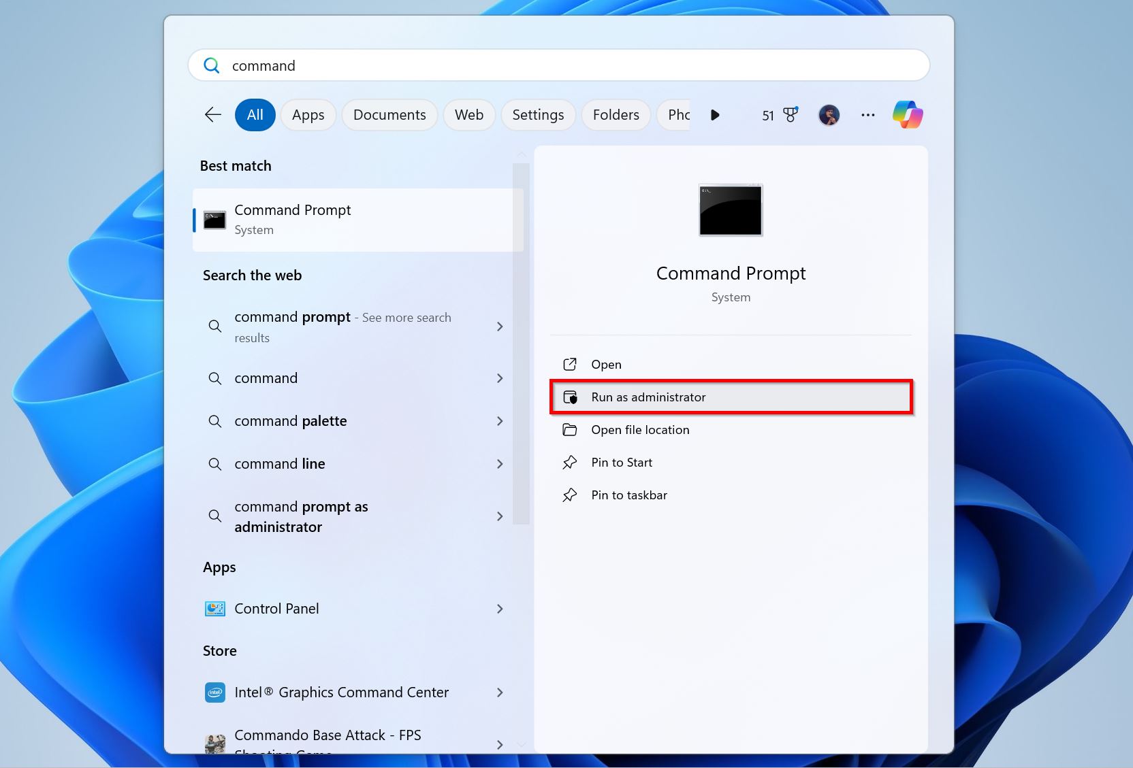Type in the search input field
1133x768 pixels.
477,65
